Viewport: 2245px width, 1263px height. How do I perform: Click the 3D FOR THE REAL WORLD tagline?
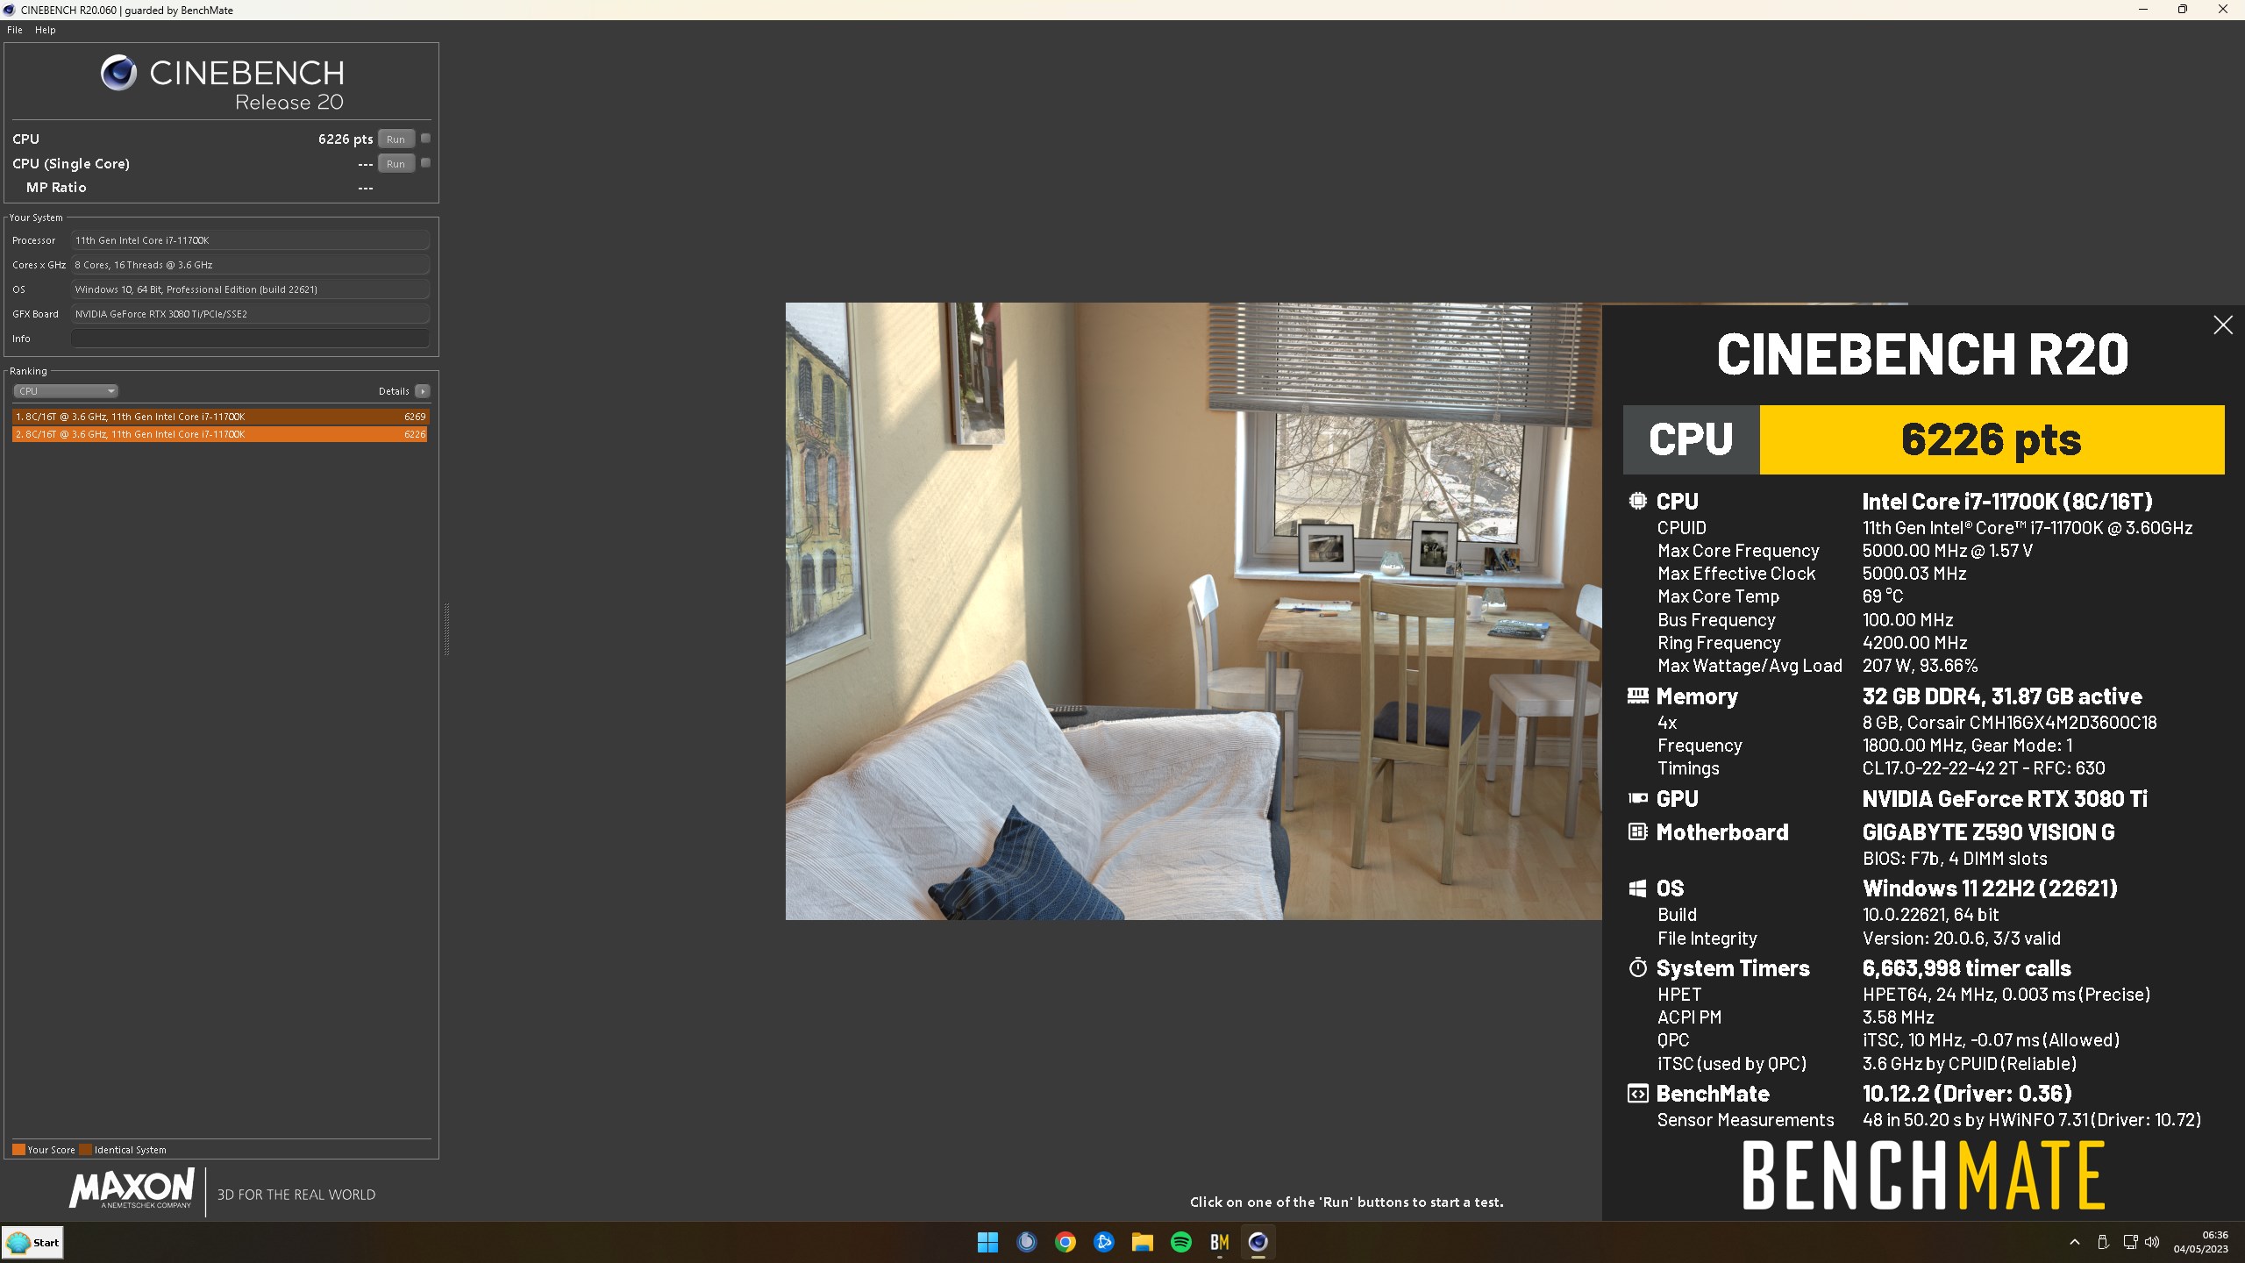point(296,1195)
